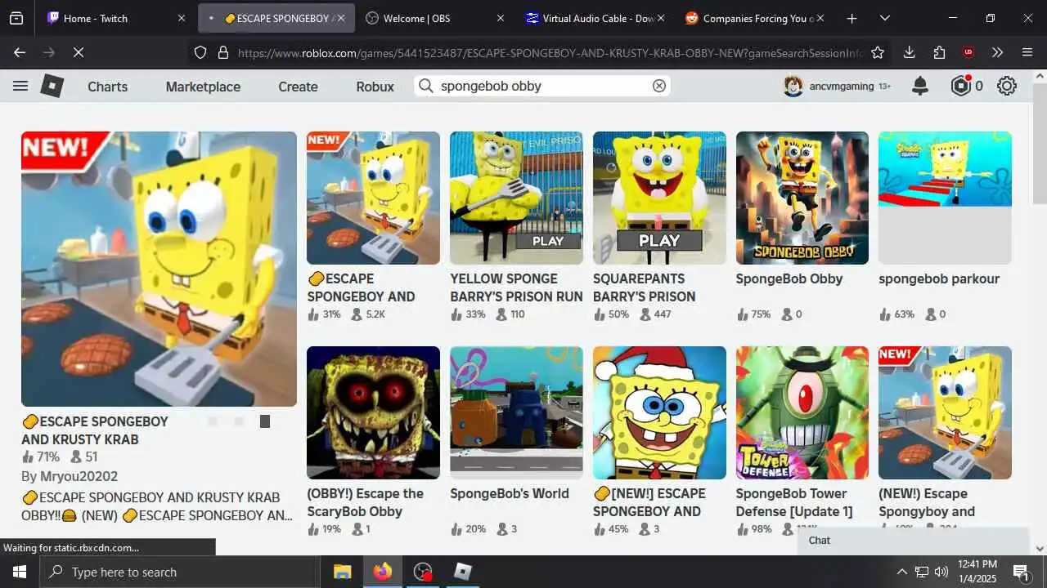Open Escape Spongyboy game thumbnail
Viewport: 1047px width, 588px height.
tap(945, 412)
